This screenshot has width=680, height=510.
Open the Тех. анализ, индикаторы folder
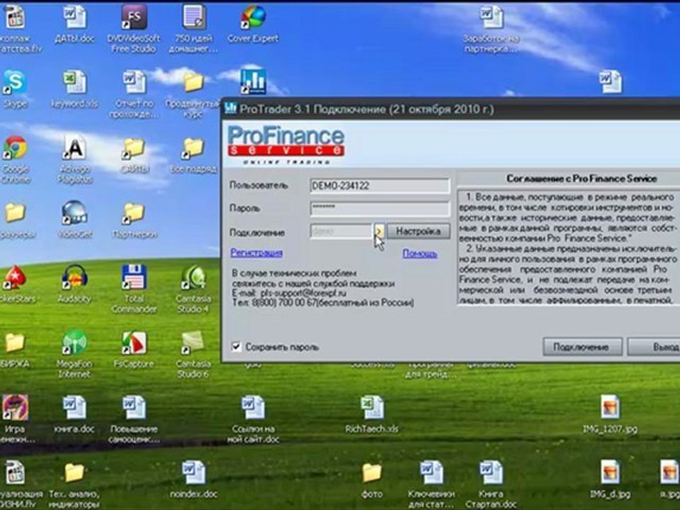74,472
